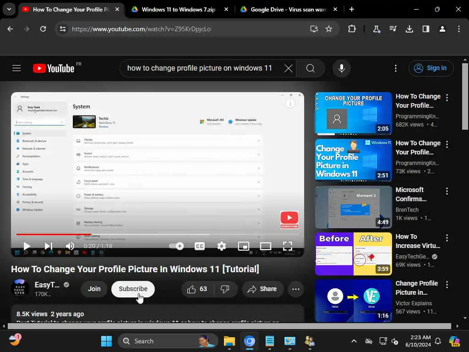Image resolution: width=469 pixels, height=352 pixels.
Task: Play the video with the play button
Action: pyautogui.click(x=27, y=246)
